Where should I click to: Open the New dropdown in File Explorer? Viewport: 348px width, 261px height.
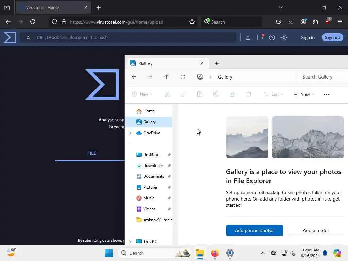click(142, 94)
